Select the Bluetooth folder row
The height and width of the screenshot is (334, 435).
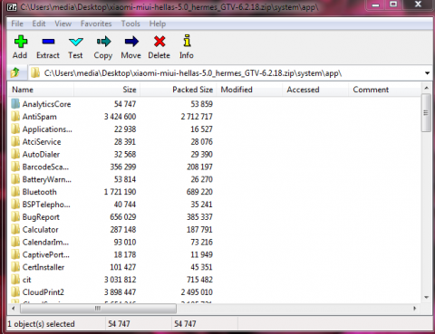(111, 192)
